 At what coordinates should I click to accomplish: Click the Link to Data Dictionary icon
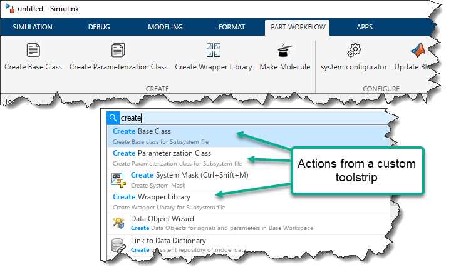point(118,245)
